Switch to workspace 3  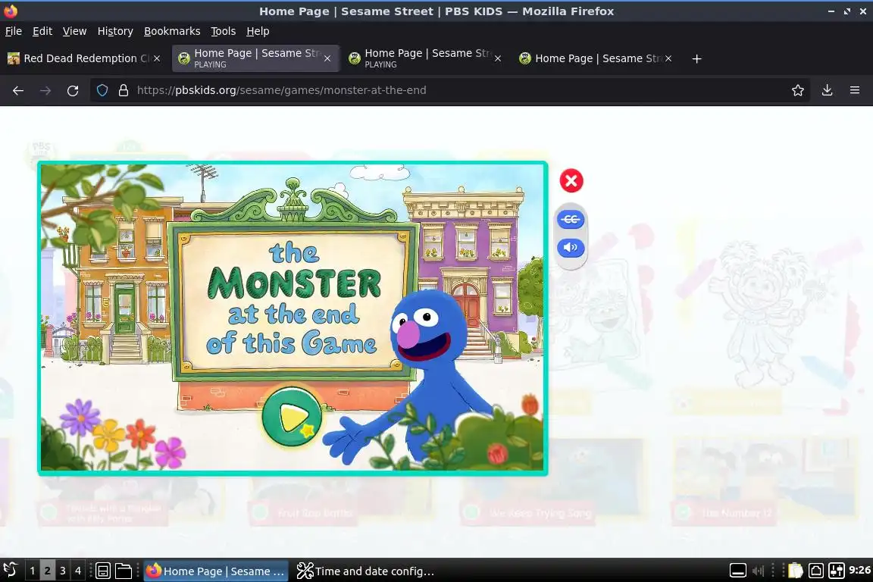point(62,571)
